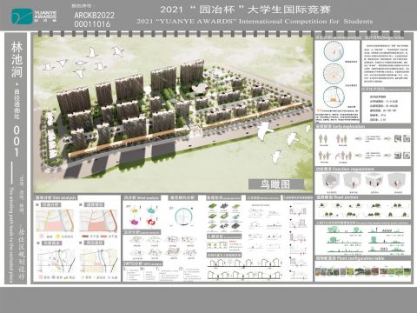
Task: Click the vertical text 居住区规划设计
Action: coord(22,254)
